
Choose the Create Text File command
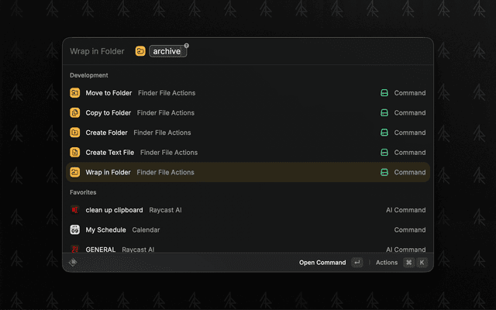click(109, 153)
